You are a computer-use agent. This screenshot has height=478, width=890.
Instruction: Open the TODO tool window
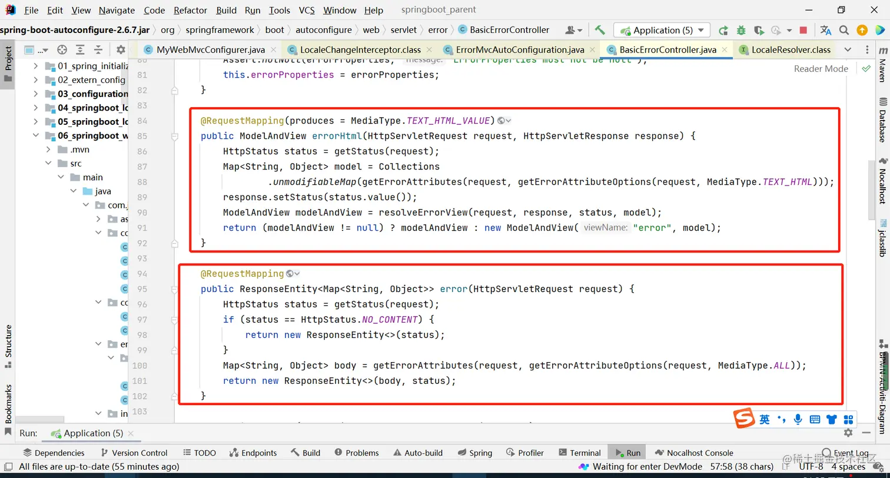199,453
